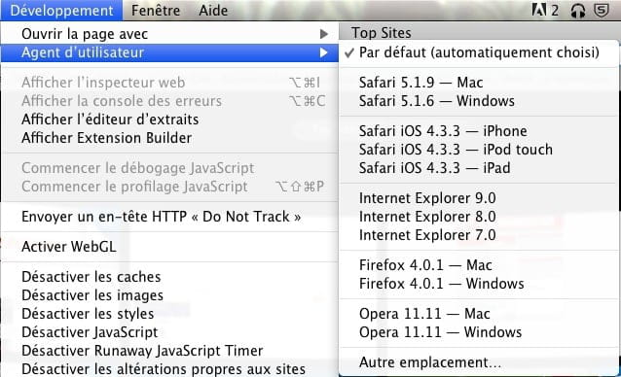Image resolution: width=621 pixels, height=377 pixels.
Task: Toggle Désactiver les altérations propres aux sites
Action: point(169,368)
